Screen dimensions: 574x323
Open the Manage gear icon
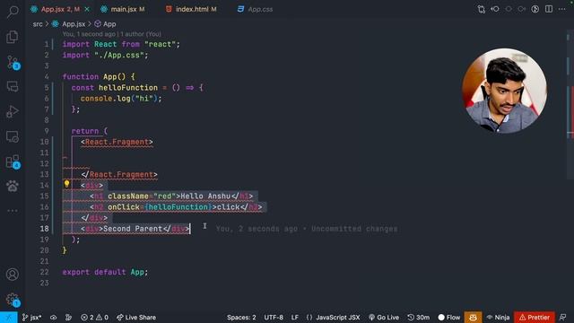[x=13, y=299]
